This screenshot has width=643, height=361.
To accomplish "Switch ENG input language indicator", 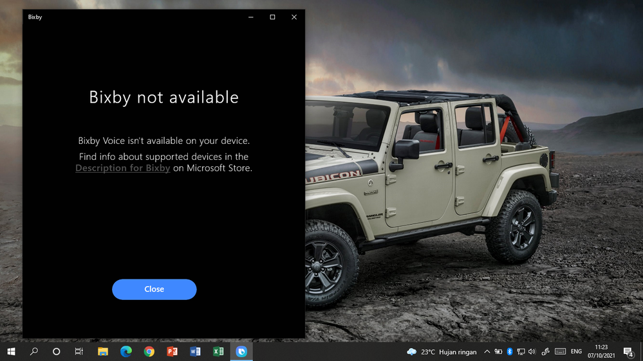I will click(x=576, y=351).
